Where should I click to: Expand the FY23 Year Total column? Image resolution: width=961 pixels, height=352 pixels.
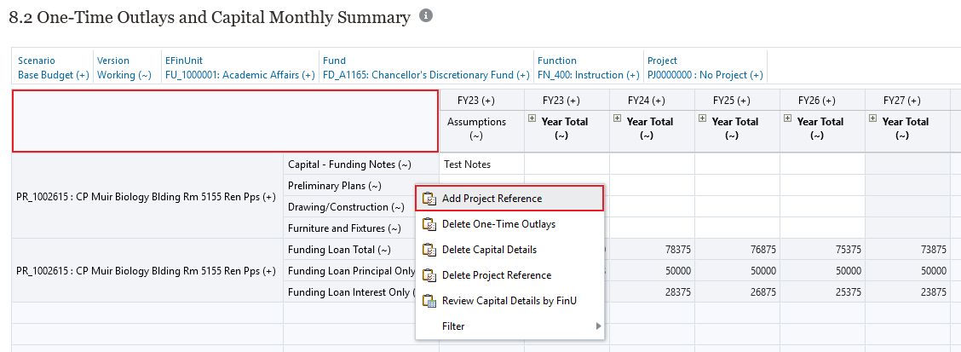pos(532,119)
